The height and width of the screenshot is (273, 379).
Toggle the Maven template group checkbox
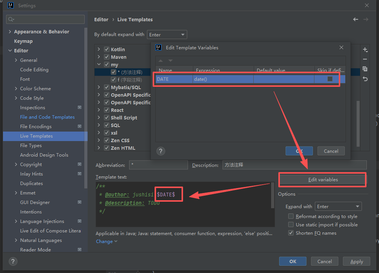pos(107,57)
